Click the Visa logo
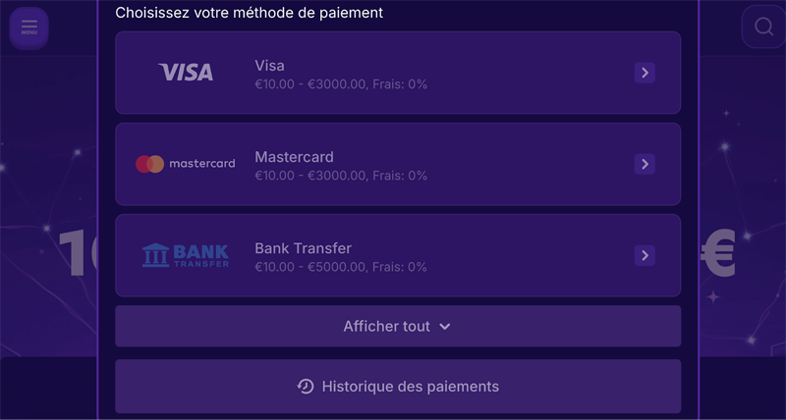 pyautogui.click(x=186, y=73)
